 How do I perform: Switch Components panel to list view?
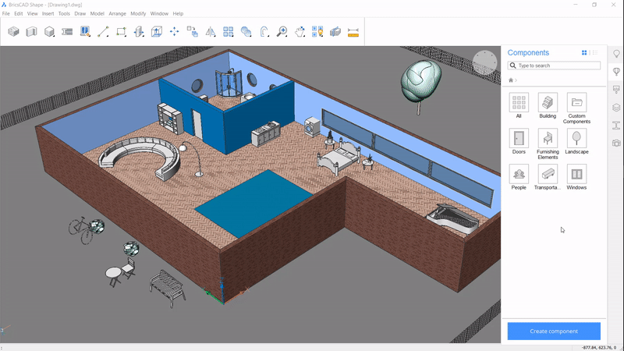click(x=595, y=52)
